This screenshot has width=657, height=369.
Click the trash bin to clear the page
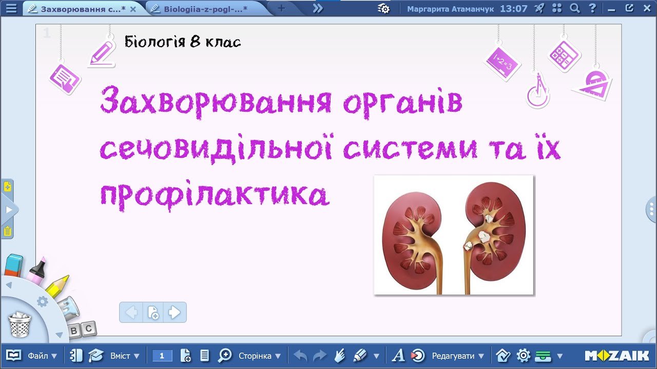pyautogui.click(x=20, y=324)
